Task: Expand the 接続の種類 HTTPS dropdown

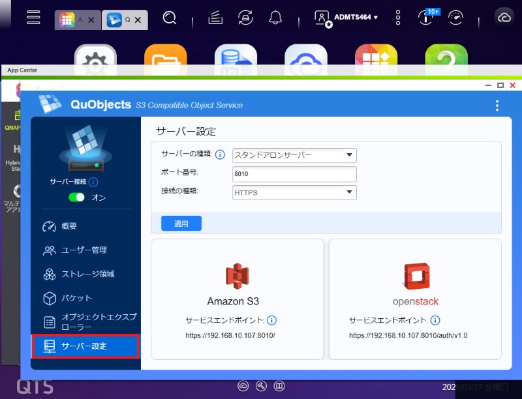Action: coord(294,192)
